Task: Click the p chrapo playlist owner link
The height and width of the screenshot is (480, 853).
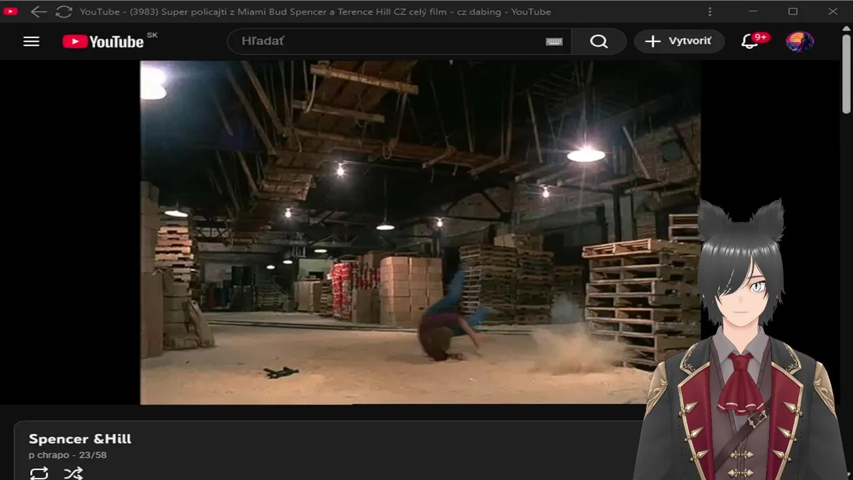Action: click(x=49, y=455)
